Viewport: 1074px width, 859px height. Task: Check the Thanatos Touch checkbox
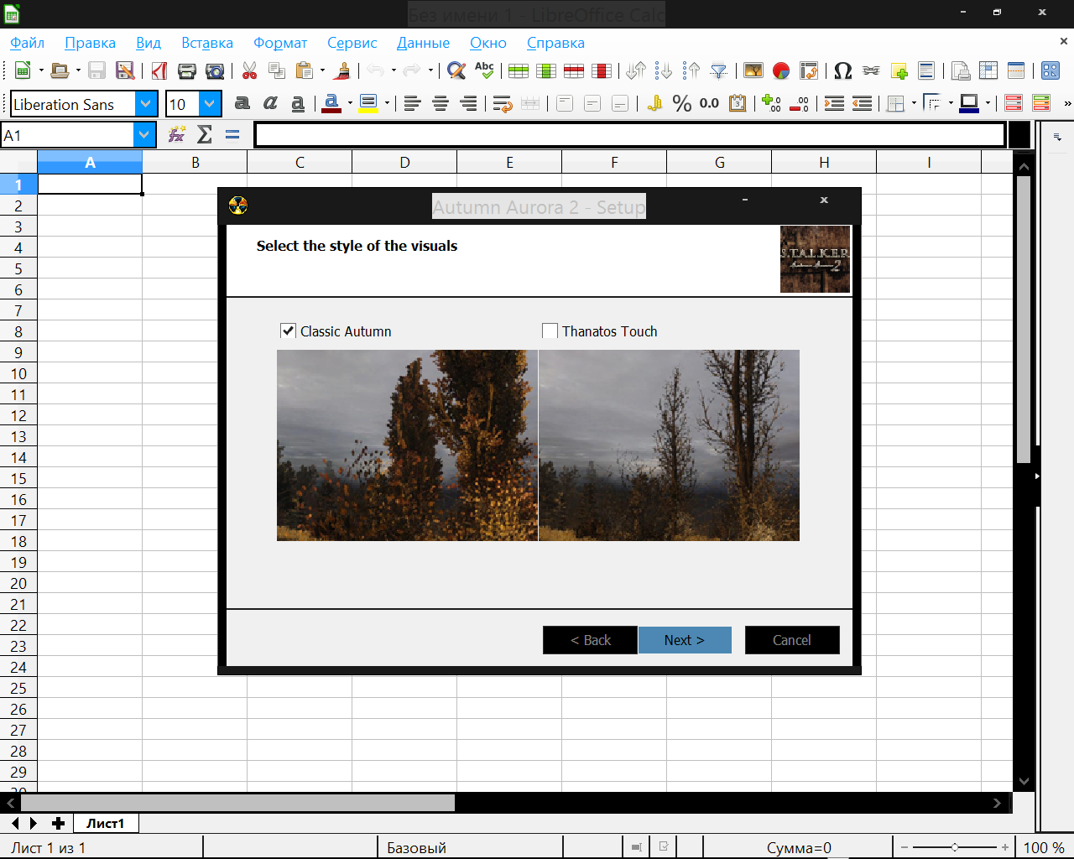click(550, 331)
